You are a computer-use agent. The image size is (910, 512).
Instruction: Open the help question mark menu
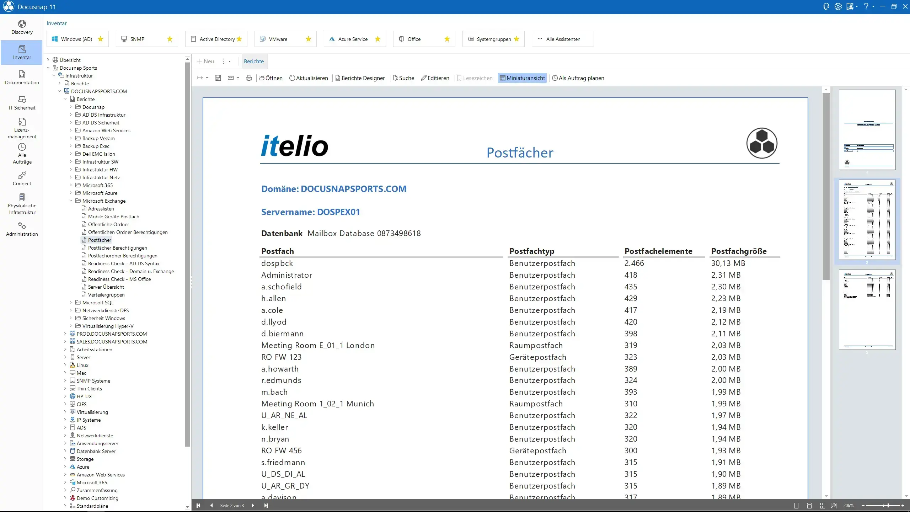click(866, 6)
